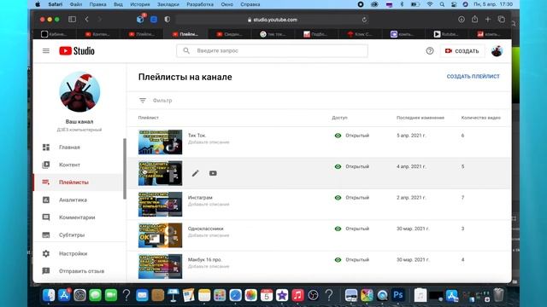Click СОЗДАТЬ ПЛЕЙЛИСТ link
The width and height of the screenshot is (547, 307).
pyautogui.click(x=473, y=76)
